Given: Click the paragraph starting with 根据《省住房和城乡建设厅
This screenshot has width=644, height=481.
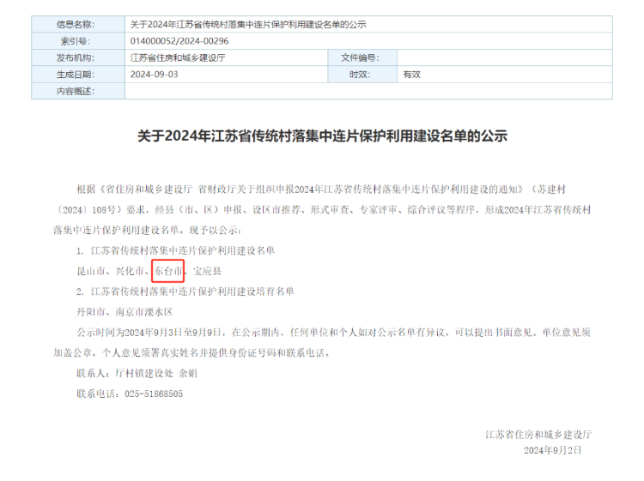Looking at the screenshot, I should pyautogui.click(x=322, y=209).
